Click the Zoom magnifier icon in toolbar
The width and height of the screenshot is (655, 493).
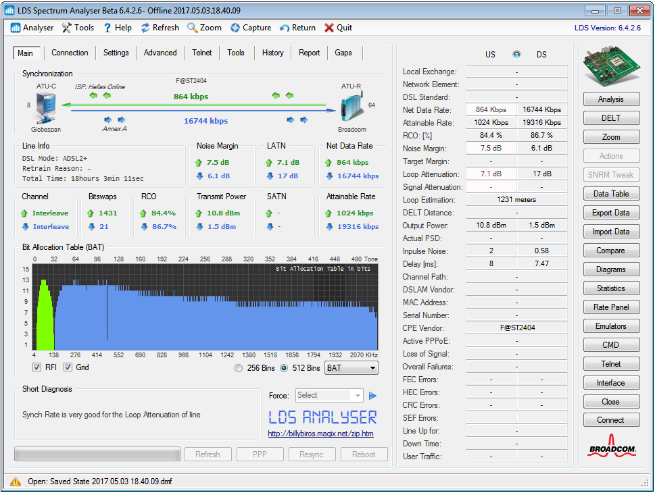pyautogui.click(x=193, y=28)
